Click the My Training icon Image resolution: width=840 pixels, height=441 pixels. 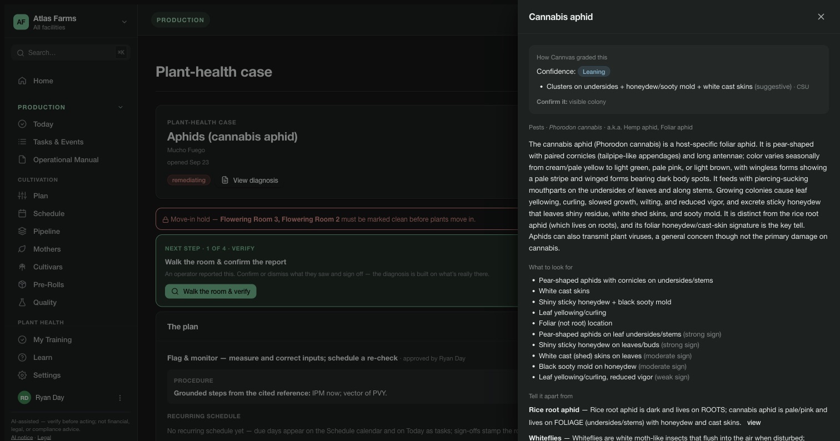point(22,340)
